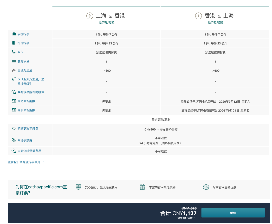Click the 候补较早航班的机位 label
This screenshot has width=272, height=224.
pyautogui.click(x=31, y=92)
